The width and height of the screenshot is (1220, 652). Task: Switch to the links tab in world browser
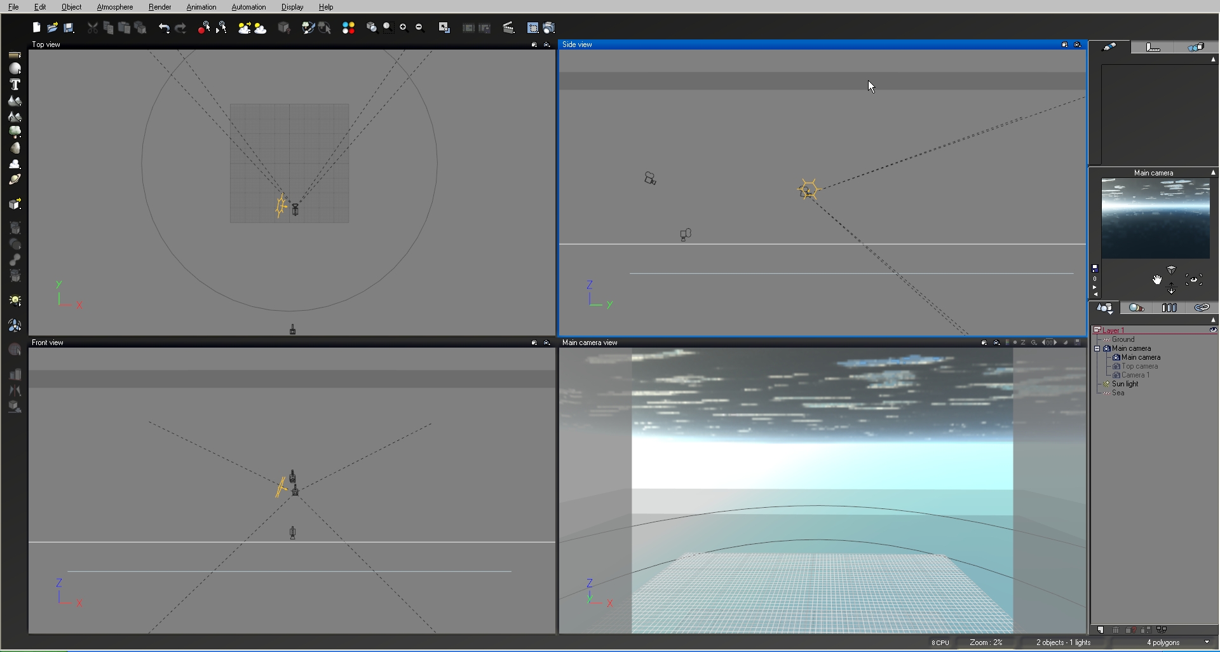[x=1202, y=308]
